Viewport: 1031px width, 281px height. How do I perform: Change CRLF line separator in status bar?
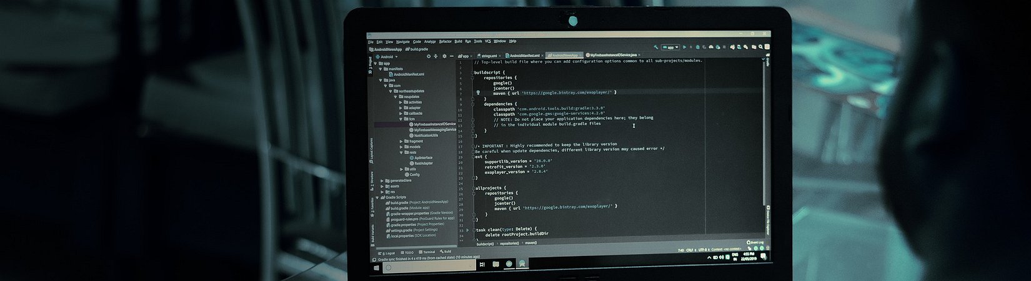click(690, 250)
